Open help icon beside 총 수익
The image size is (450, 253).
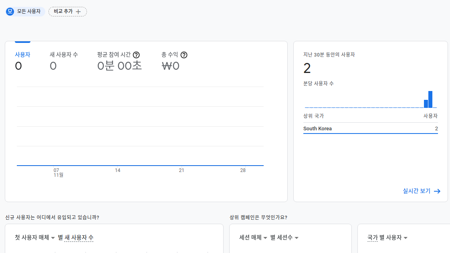(x=184, y=55)
